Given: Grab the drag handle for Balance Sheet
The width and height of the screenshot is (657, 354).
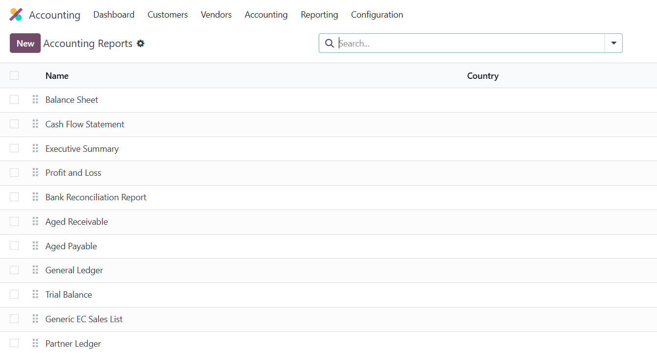Looking at the screenshot, I should click(35, 99).
